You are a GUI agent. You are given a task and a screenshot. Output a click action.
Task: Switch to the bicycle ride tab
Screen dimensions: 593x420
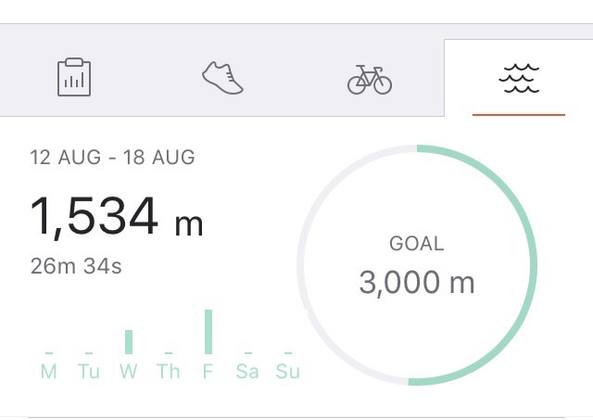[x=370, y=80]
